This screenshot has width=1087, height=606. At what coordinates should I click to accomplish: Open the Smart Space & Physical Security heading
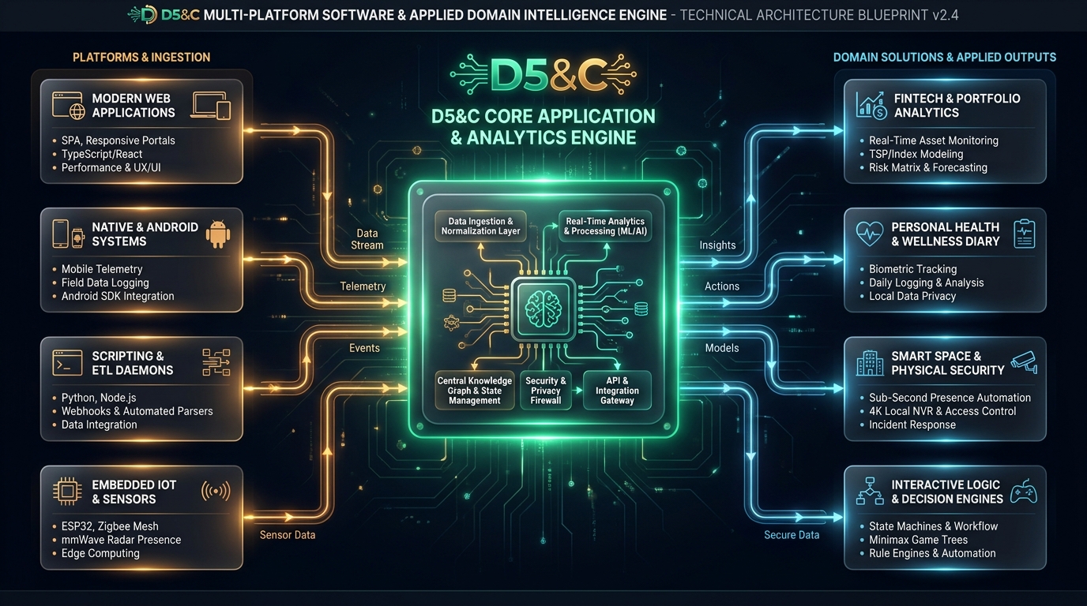948,363
